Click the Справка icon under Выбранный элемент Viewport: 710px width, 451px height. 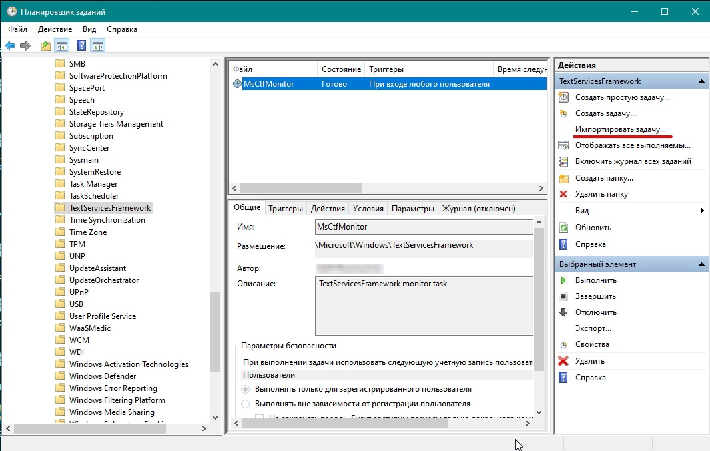pos(563,378)
